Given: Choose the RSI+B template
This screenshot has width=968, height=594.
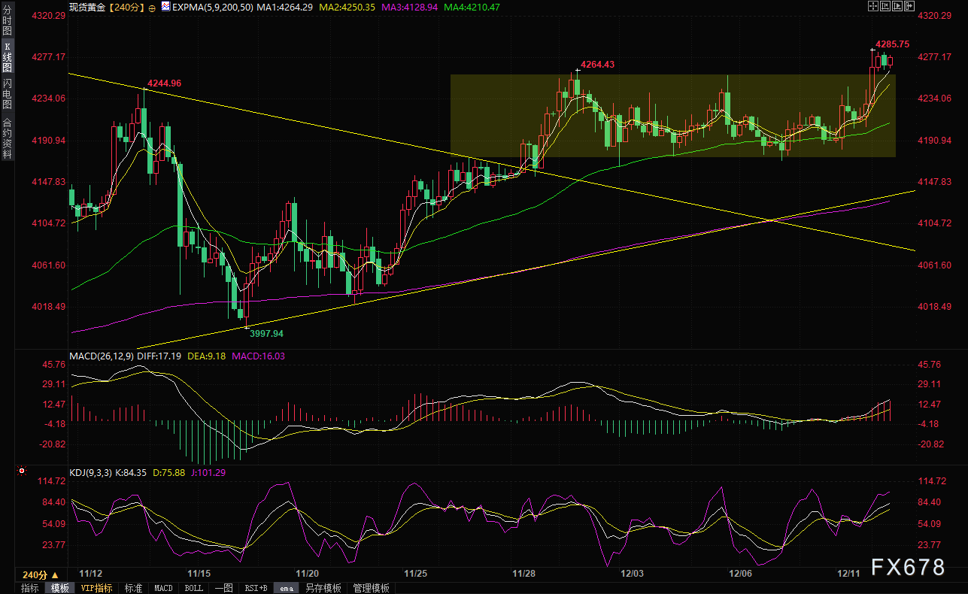Looking at the screenshot, I should 254,588.
